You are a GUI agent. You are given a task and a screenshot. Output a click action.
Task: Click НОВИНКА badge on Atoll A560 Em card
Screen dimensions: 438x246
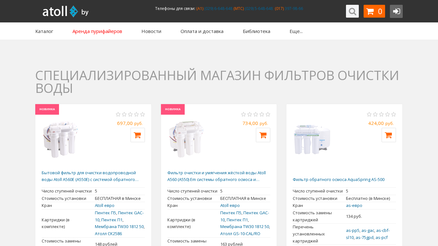pyautogui.click(x=173, y=109)
